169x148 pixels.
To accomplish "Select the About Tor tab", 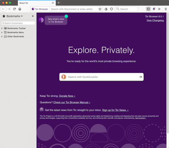I will 37,3.
